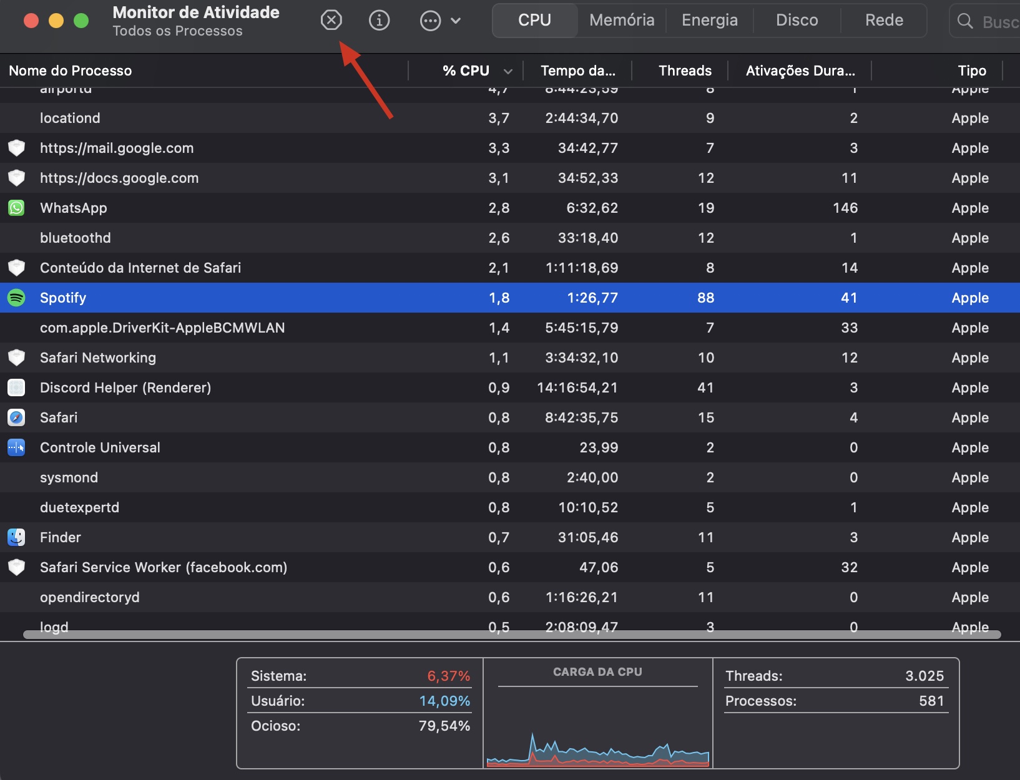Click the Finder icon in the process list

[16, 537]
